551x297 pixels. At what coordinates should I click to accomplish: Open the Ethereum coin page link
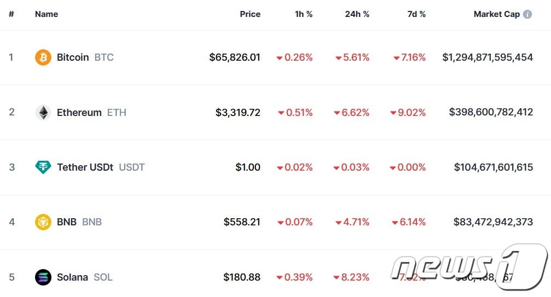(79, 113)
